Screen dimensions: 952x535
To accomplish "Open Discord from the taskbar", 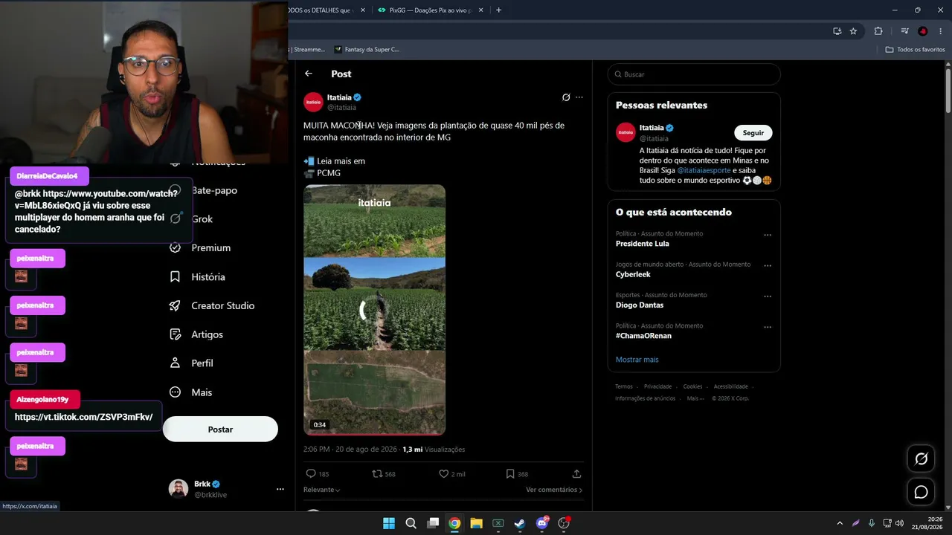I will click(542, 523).
